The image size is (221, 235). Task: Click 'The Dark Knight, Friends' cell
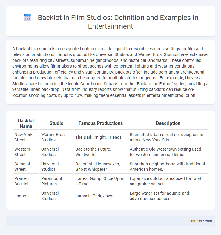(x=101, y=137)
